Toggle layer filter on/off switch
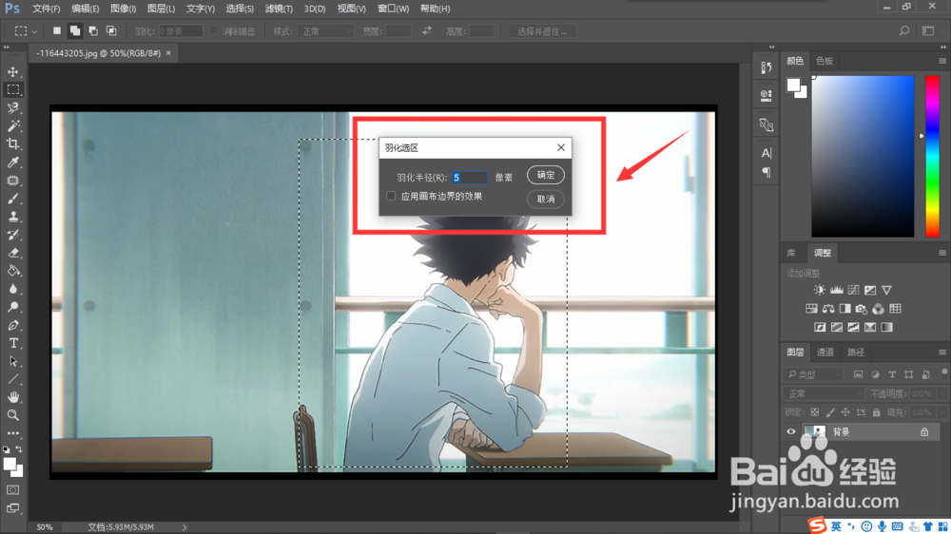This screenshot has width=951, height=534. click(x=944, y=372)
